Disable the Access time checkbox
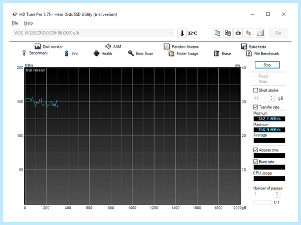The height and width of the screenshot is (225, 301). [255, 150]
